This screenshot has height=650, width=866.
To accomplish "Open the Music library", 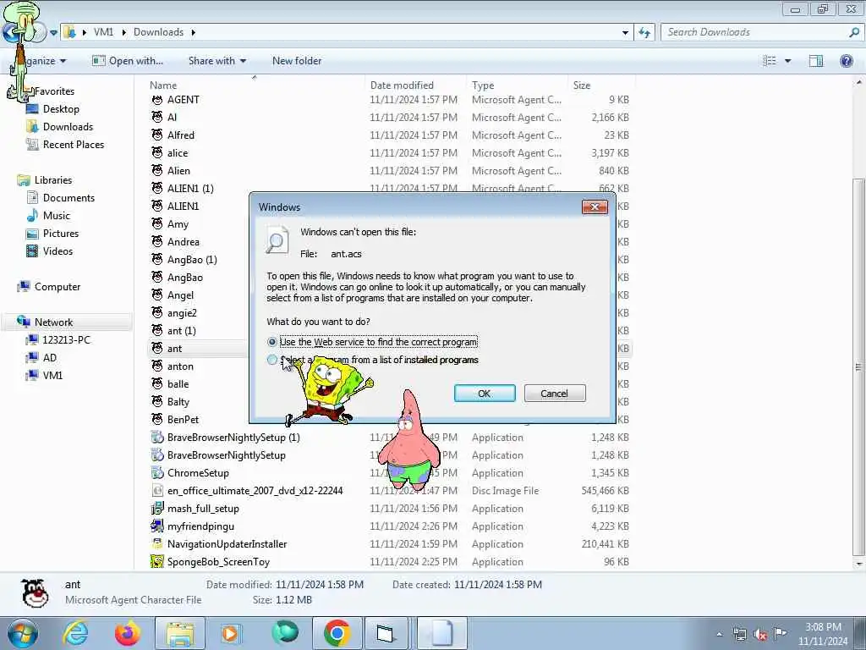I will tap(57, 216).
